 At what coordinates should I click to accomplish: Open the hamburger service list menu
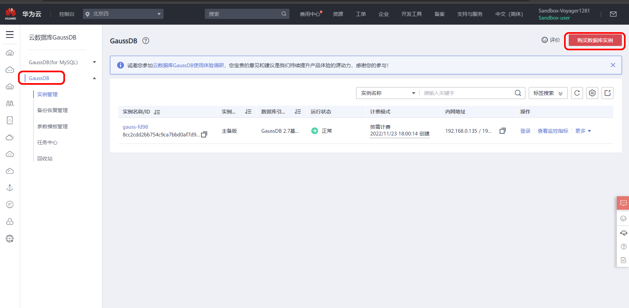tap(10, 34)
